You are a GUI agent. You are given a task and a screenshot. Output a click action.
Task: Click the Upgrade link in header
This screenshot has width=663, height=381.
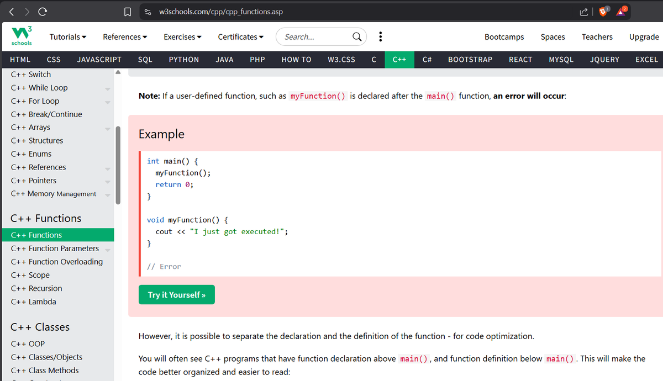pyautogui.click(x=644, y=37)
